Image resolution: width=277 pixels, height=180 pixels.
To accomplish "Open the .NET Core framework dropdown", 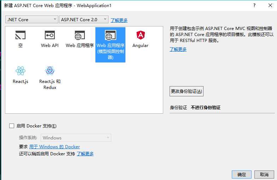I will 32,20.
